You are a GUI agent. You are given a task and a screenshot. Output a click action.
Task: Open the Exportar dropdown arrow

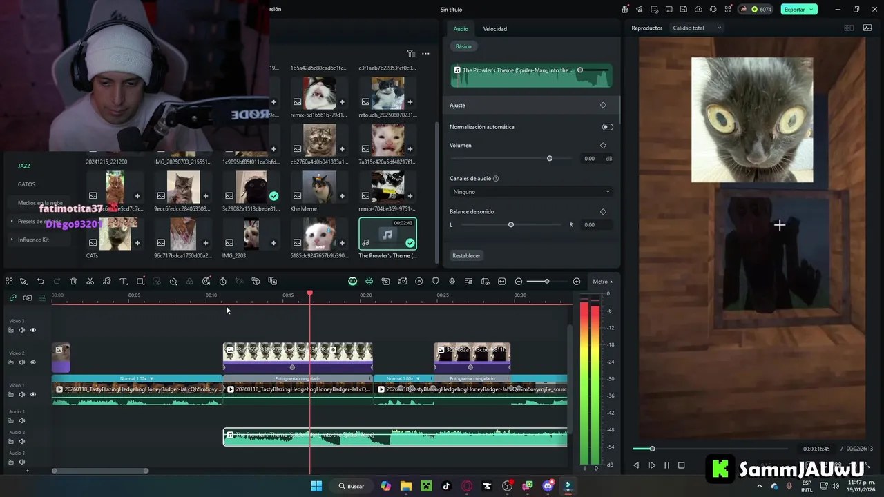click(x=812, y=10)
